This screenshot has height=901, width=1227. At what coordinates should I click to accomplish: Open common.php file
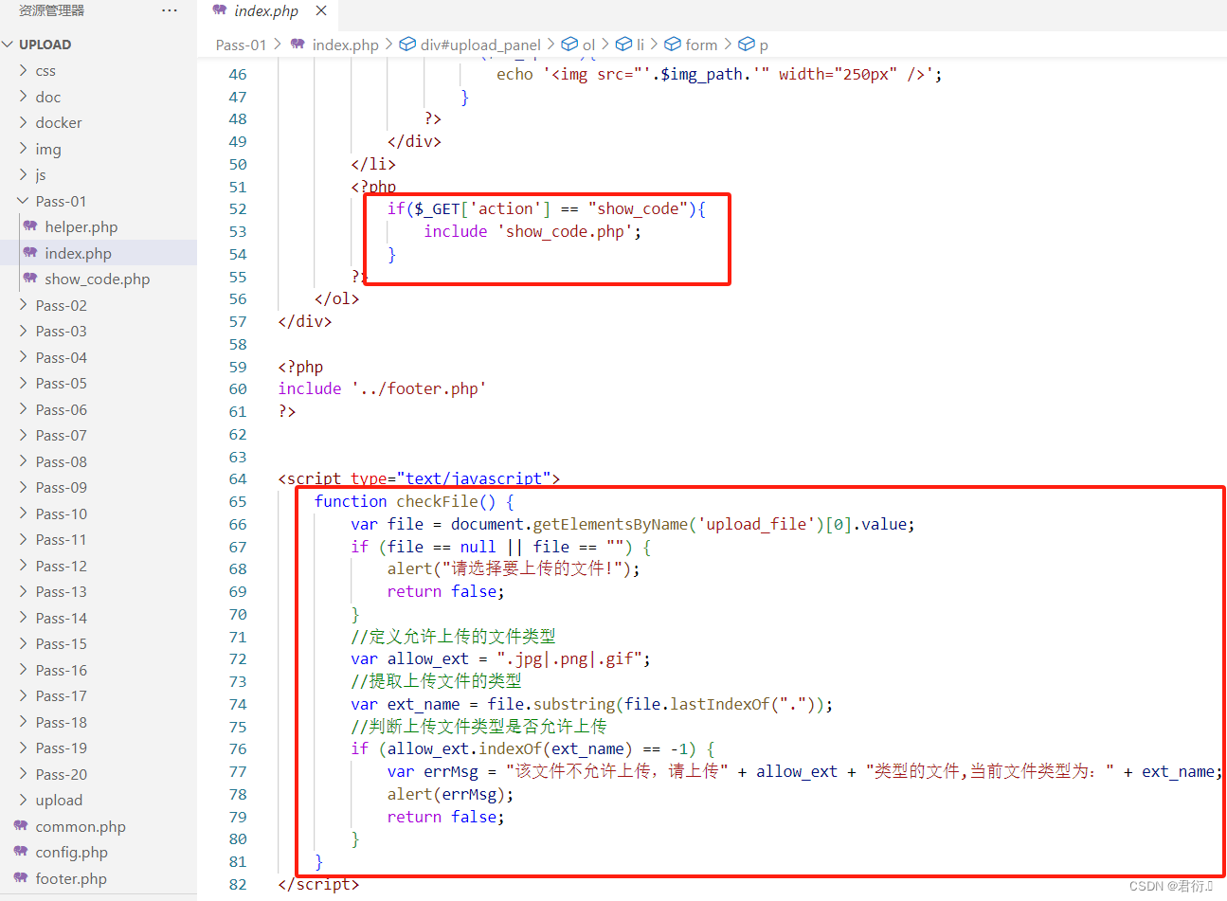click(x=81, y=826)
